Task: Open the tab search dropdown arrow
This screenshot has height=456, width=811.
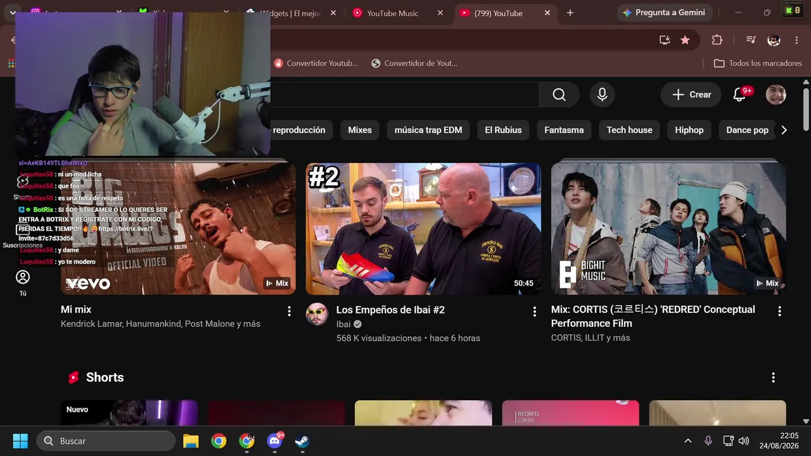Action: 13,13
